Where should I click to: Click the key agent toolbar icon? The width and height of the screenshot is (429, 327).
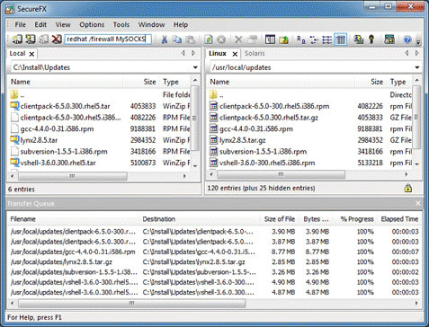(x=371, y=40)
